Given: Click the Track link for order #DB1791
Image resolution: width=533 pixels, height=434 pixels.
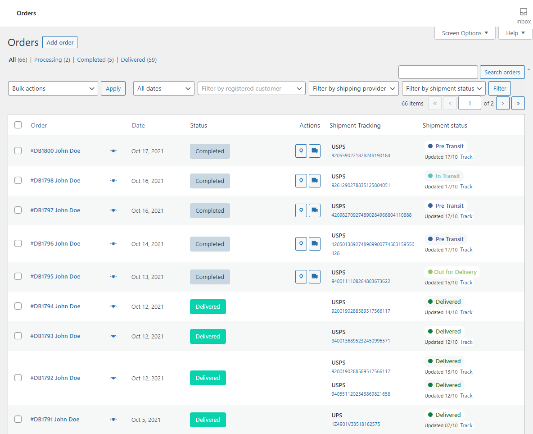Looking at the screenshot, I should coord(466,425).
